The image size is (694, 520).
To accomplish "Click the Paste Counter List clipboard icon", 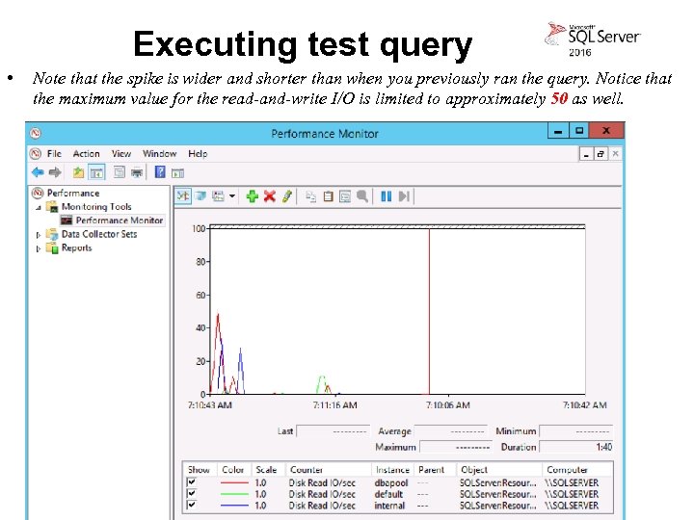I will [328, 196].
